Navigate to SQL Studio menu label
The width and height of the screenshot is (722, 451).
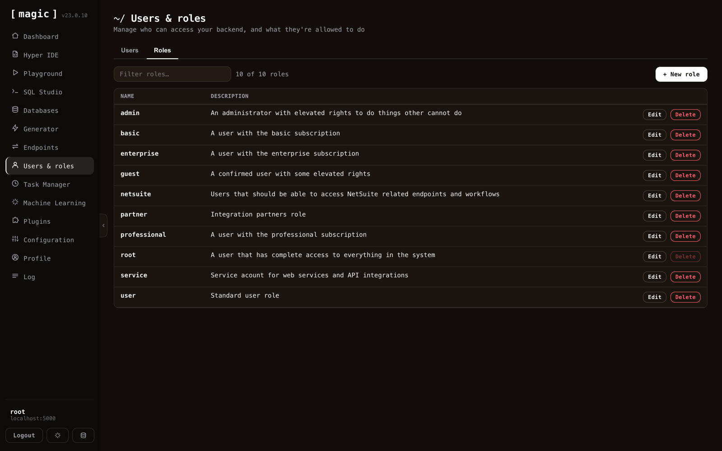[43, 92]
